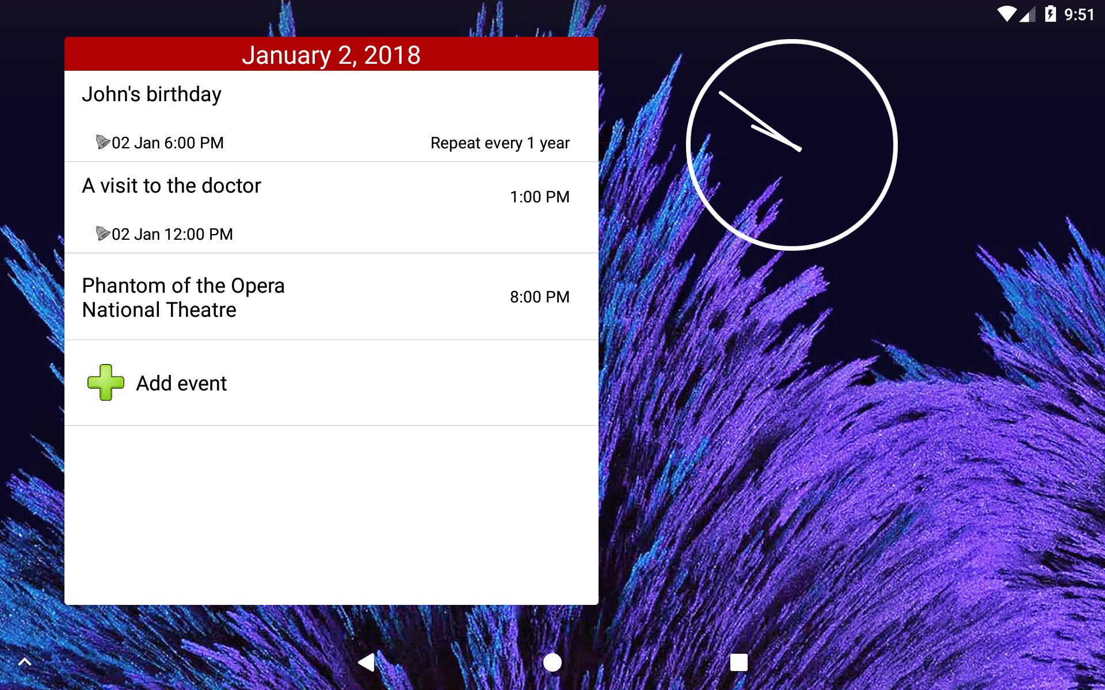Open the A visit to the doctor event

click(x=331, y=208)
